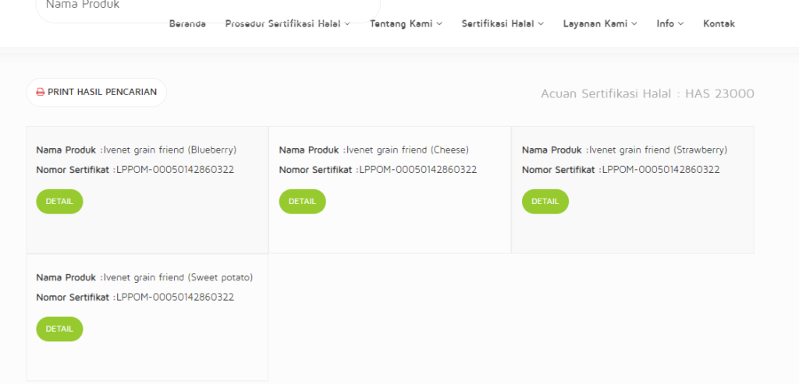Click the Nama Produk search field

pyautogui.click(x=208, y=8)
